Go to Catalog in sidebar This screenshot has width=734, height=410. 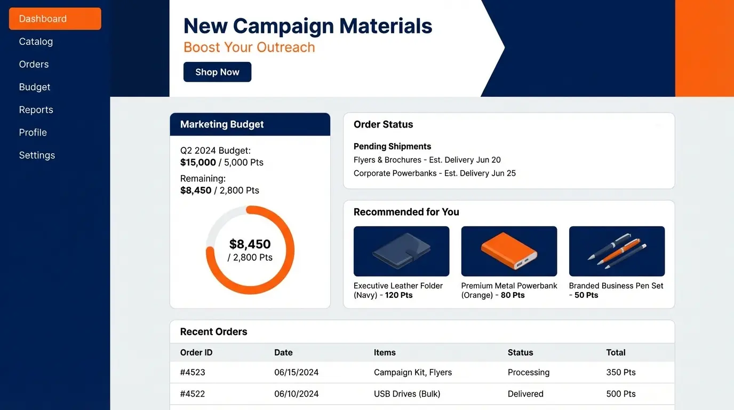tap(36, 42)
